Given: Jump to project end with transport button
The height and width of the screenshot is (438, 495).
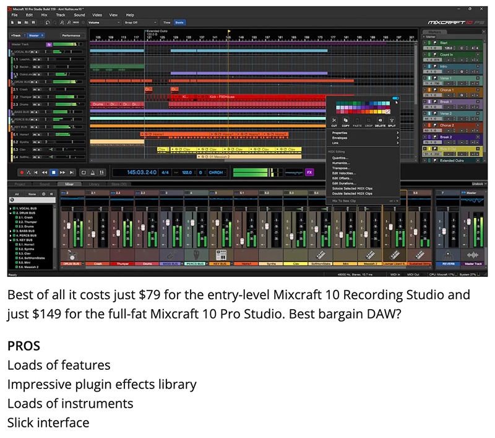Looking at the screenshot, I should [x=72, y=173].
